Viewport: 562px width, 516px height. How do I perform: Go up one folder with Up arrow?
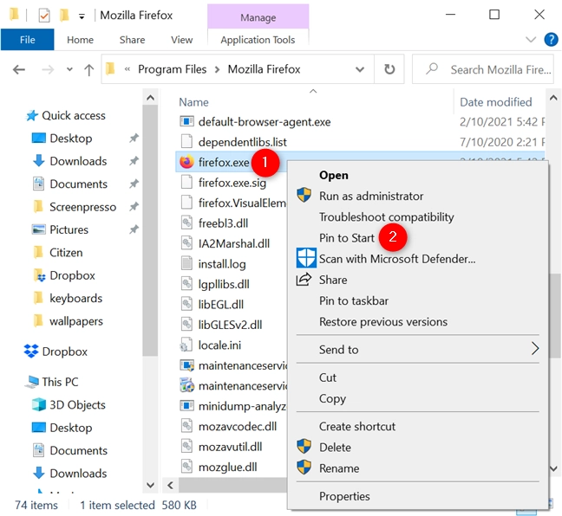click(x=88, y=69)
